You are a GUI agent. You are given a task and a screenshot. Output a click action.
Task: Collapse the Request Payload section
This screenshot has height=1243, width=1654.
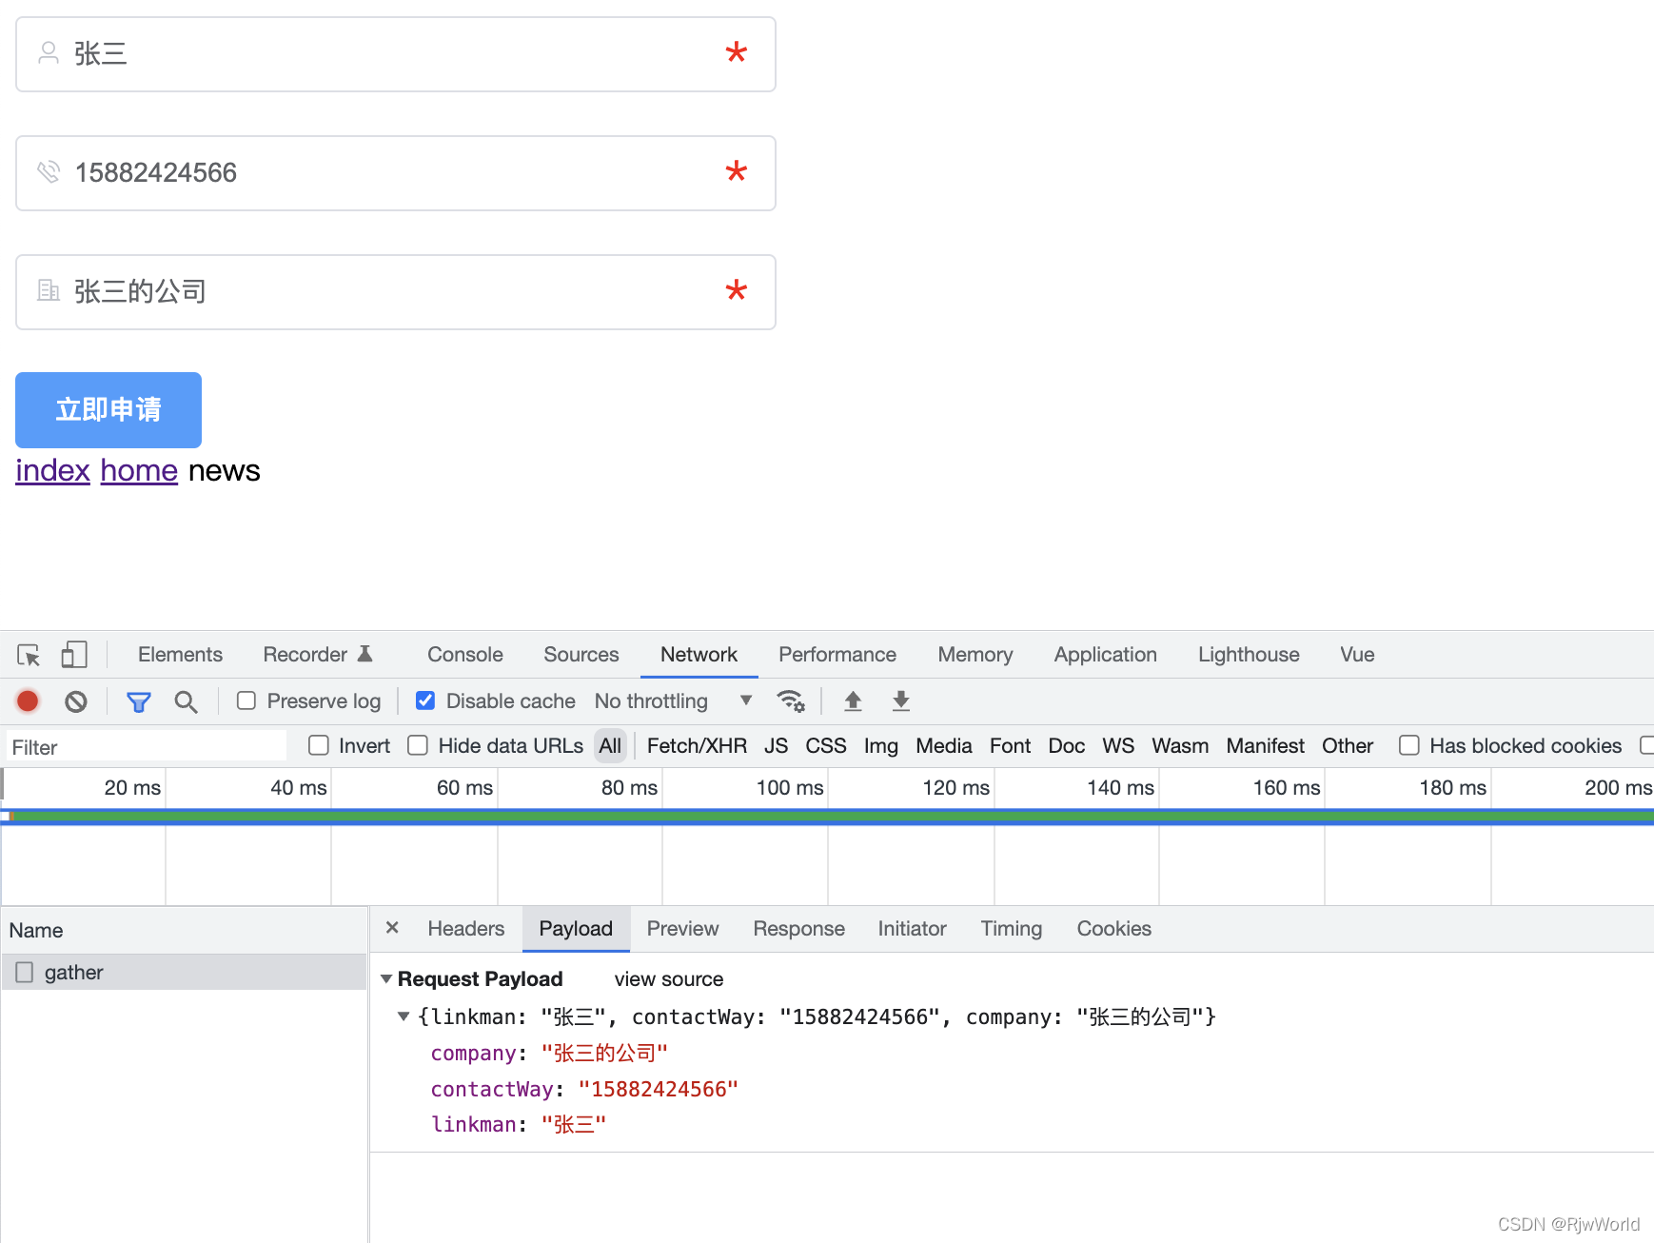pyautogui.click(x=386, y=978)
